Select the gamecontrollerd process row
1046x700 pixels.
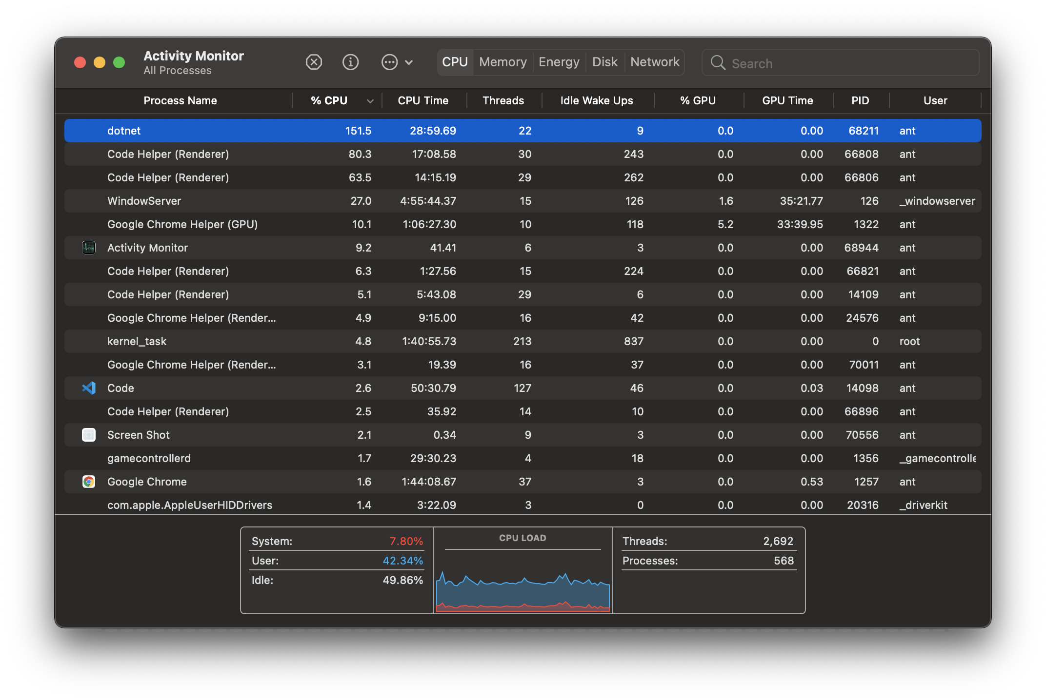(523, 458)
